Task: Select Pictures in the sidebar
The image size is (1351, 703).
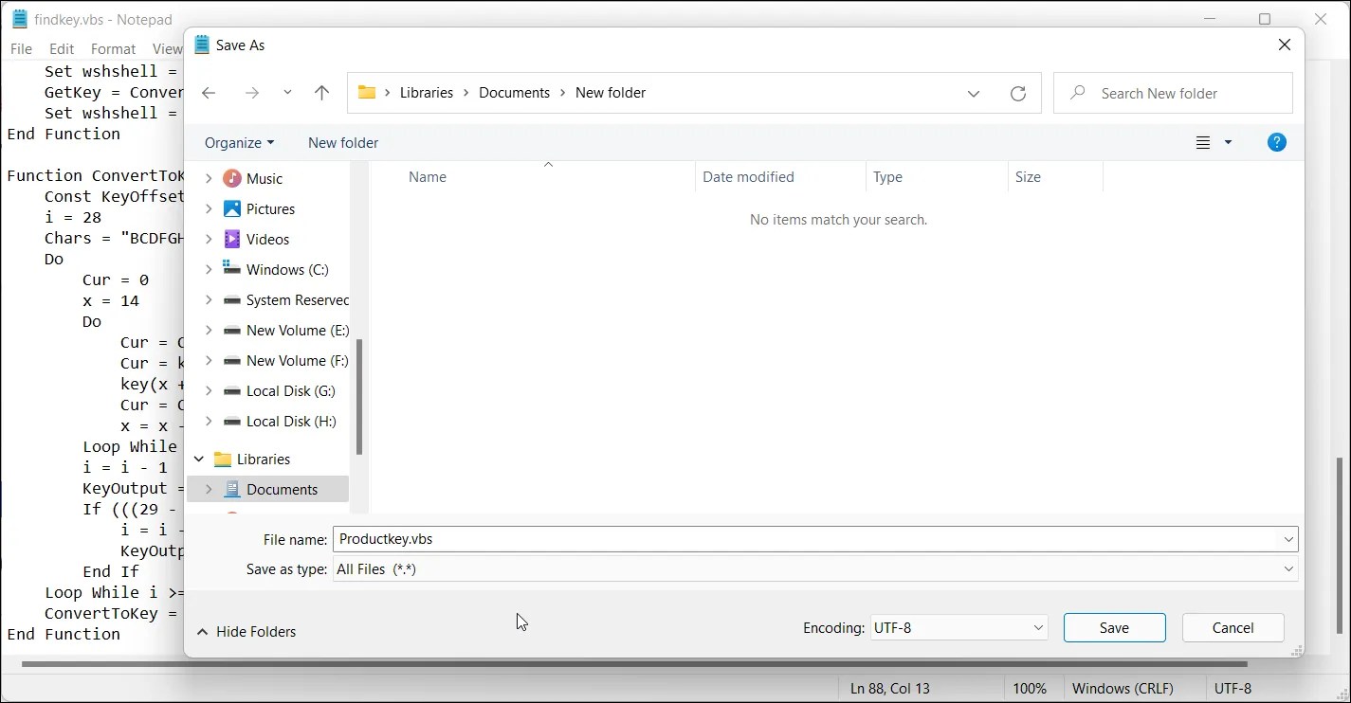Action: [x=271, y=208]
